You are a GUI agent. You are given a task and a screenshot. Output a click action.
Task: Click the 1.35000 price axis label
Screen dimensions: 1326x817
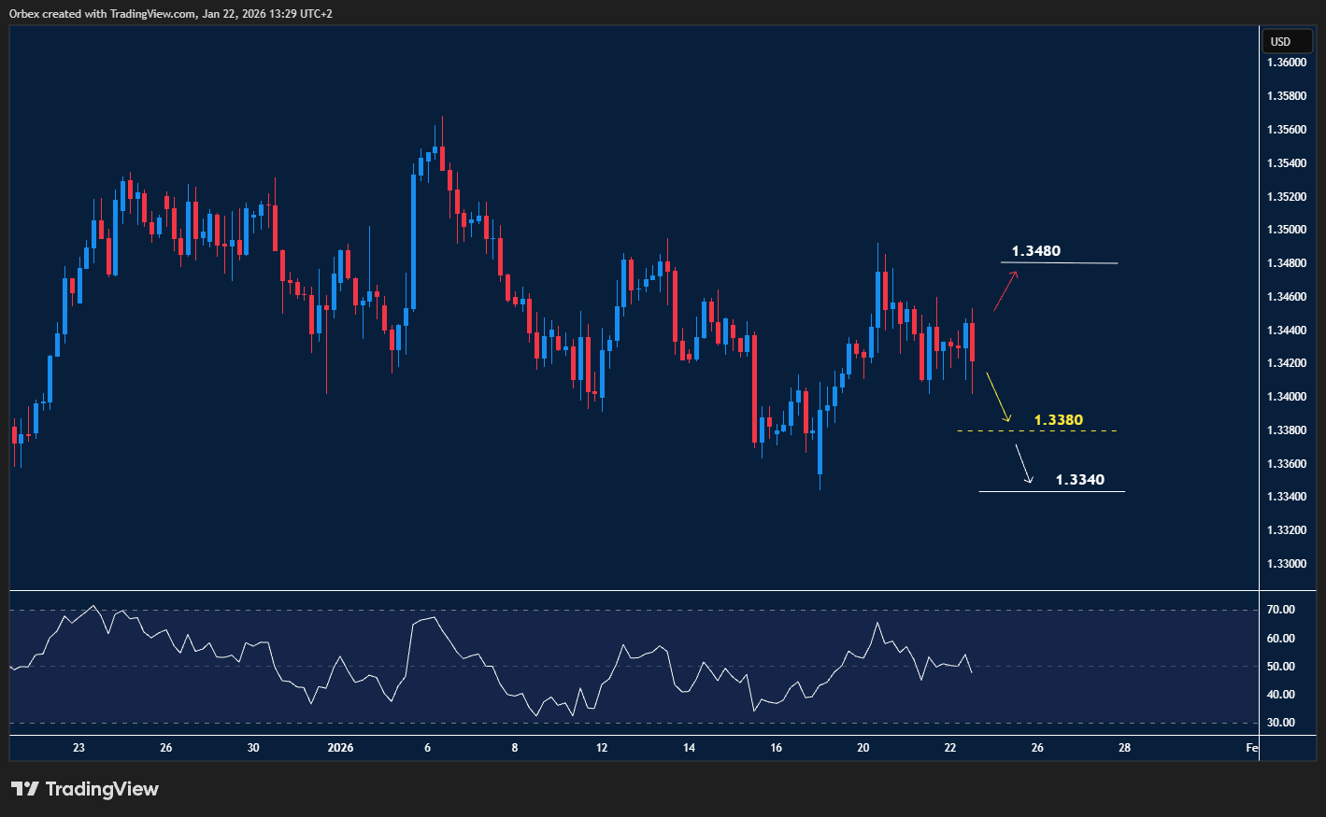1287,230
